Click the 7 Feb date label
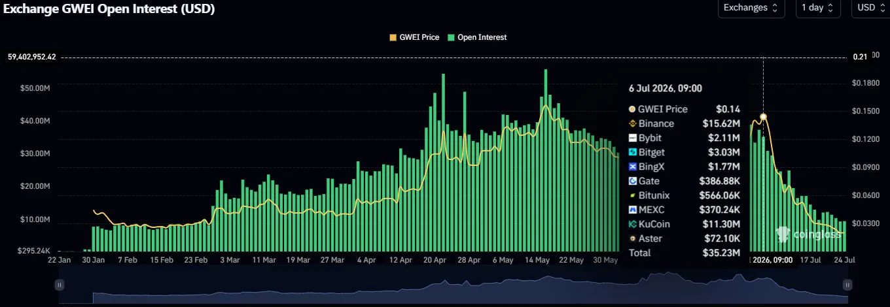The image size is (890, 307). [128, 260]
